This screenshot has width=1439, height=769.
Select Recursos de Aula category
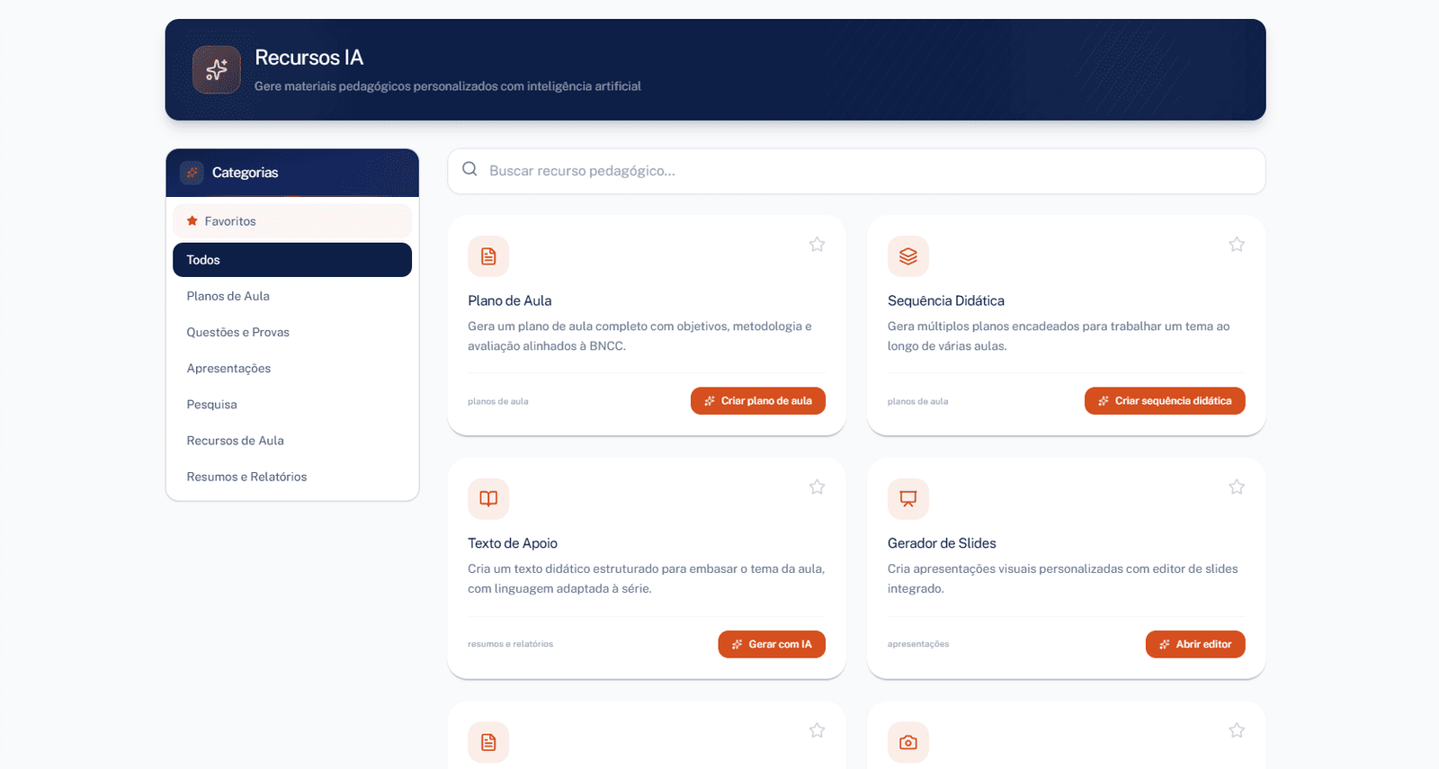coord(292,441)
